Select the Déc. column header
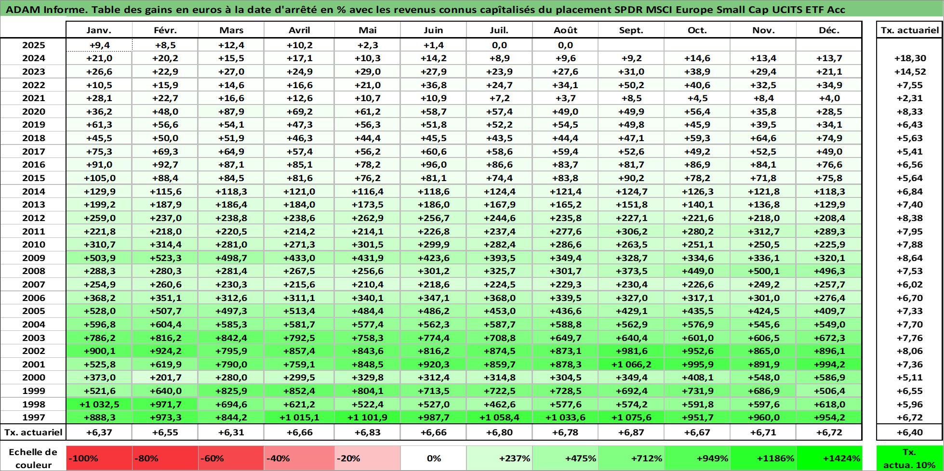Screen dimensions: 944x471 coord(829,30)
